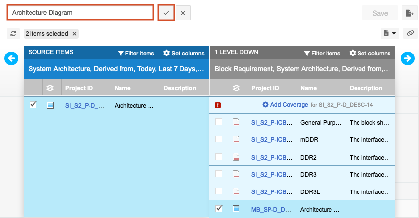Confirm name with the checkmark button
The image size is (419, 218).
click(166, 13)
